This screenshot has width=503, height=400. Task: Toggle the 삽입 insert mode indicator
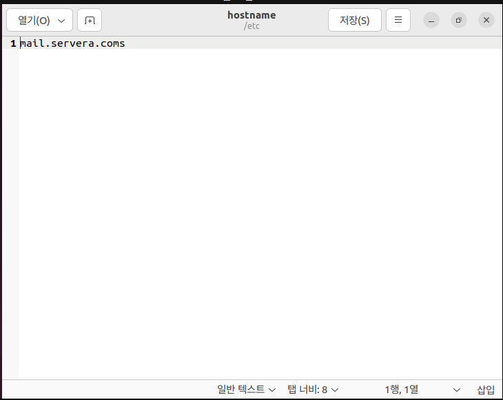pos(486,390)
